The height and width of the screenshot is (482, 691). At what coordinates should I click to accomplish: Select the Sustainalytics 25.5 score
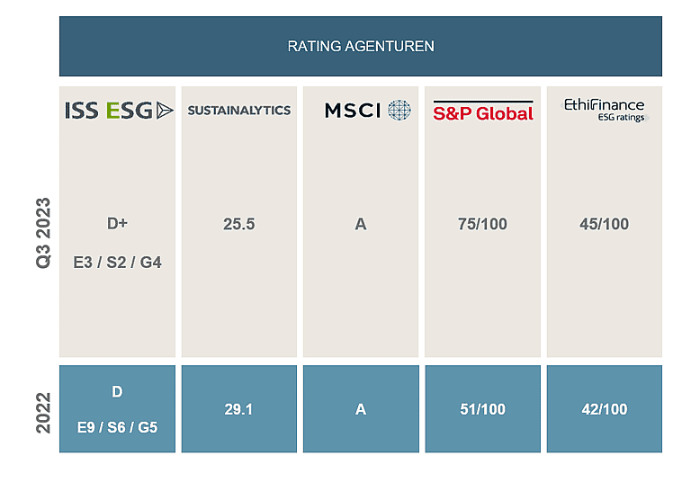point(238,224)
